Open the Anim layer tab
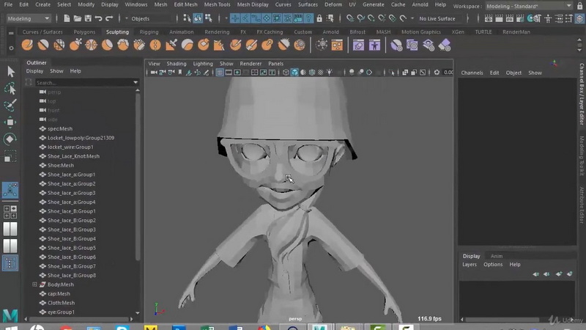This screenshot has height=330, width=586. 497,256
